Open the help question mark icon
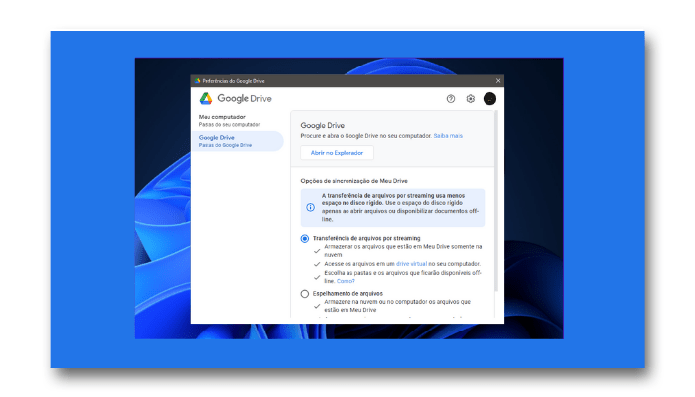 pos(451,99)
